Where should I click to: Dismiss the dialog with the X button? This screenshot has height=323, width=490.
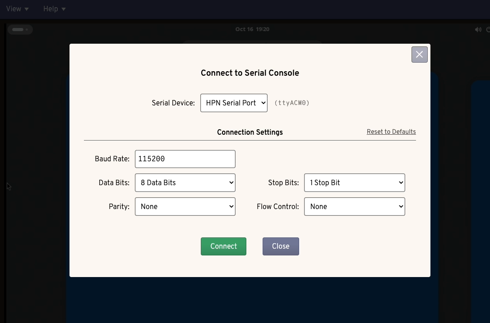click(419, 54)
